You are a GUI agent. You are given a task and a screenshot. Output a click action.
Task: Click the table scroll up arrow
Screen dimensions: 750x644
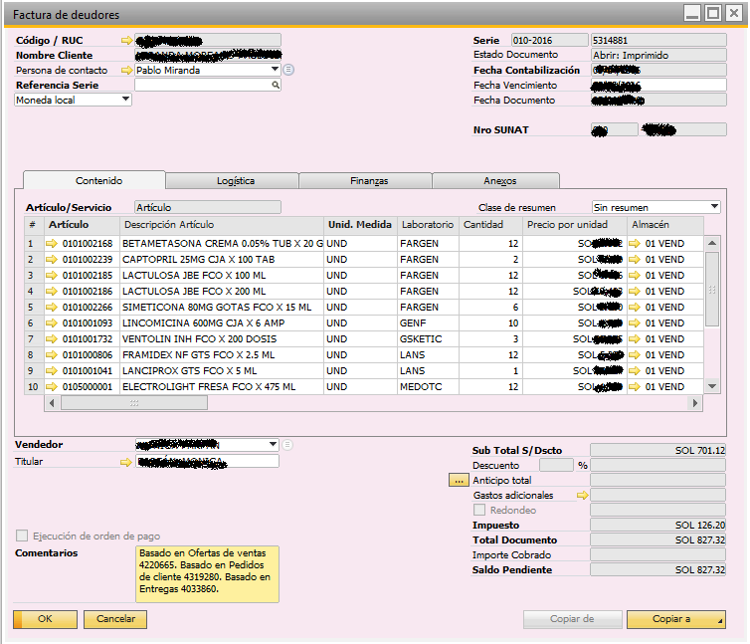pyautogui.click(x=712, y=243)
